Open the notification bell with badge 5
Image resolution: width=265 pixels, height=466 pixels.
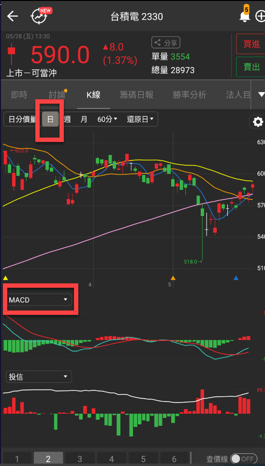coord(245,15)
